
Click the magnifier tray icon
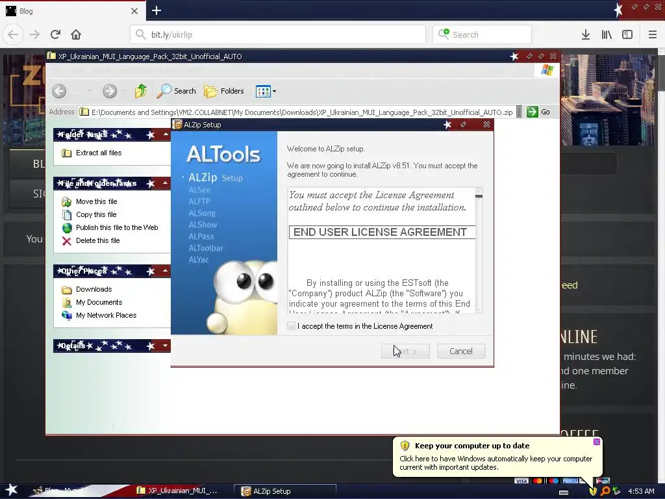[x=605, y=491]
